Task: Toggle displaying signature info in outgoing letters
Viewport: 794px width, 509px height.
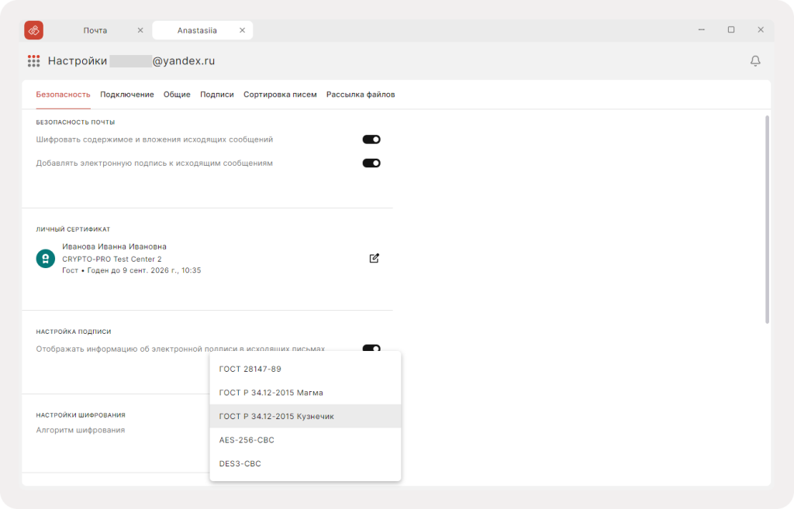Action: coord(371,348)
